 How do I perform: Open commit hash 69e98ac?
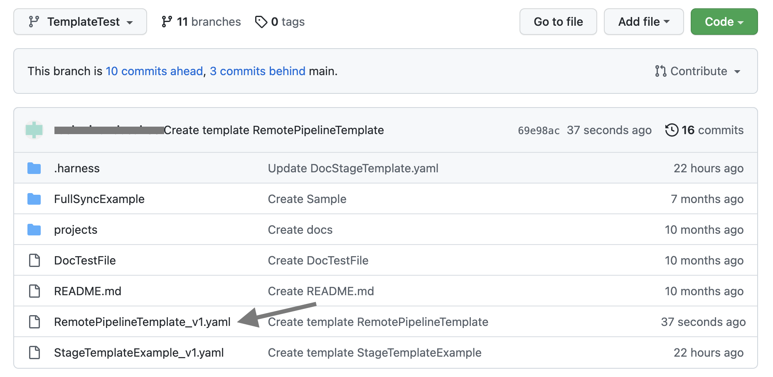click(x=538, y=130)
